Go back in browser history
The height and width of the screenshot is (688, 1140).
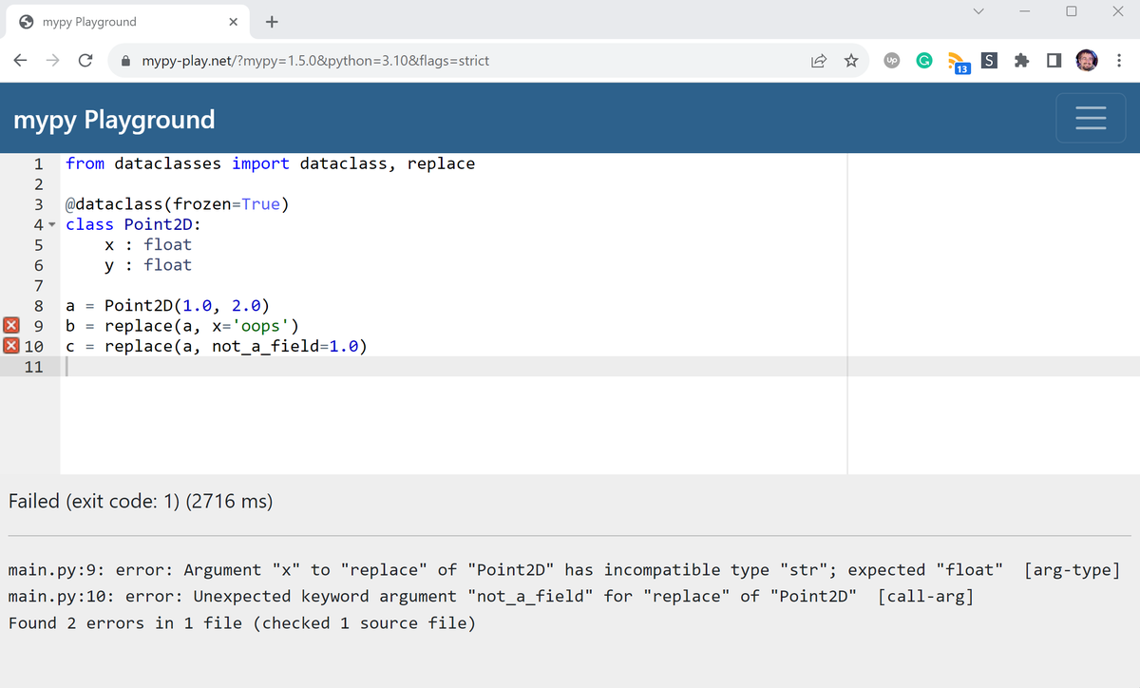coord(20,61)
